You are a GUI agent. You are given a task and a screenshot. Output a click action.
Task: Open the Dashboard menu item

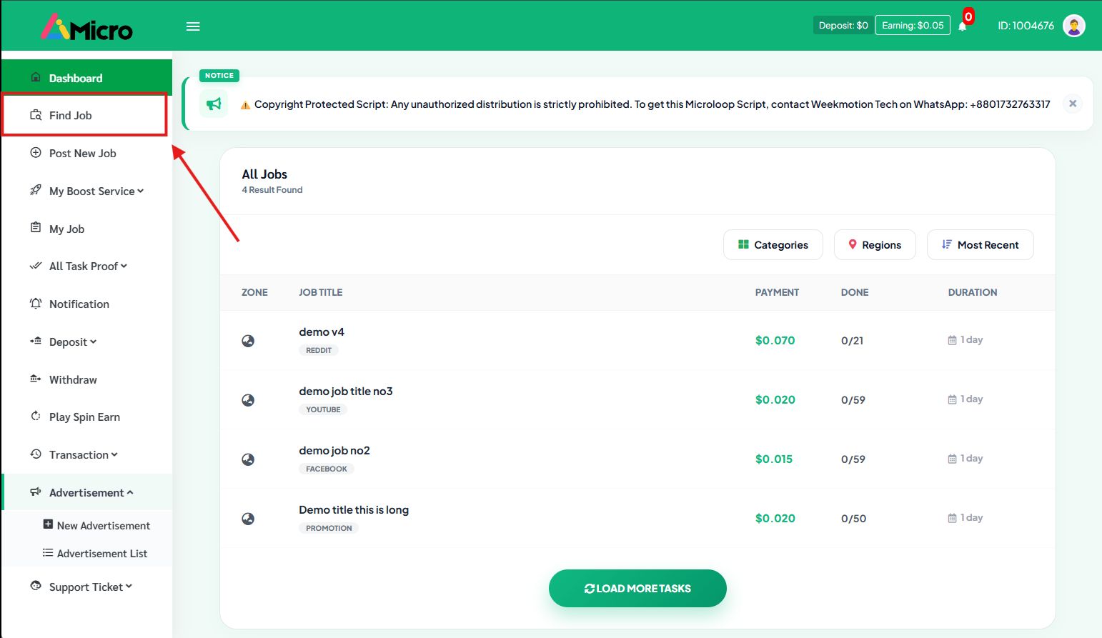pos(86,77)
